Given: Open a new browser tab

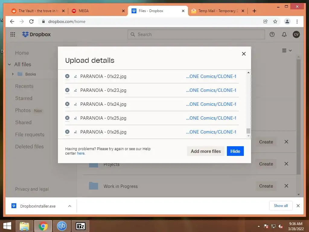Looking at the screenshot, I should (x=254, y=11).
